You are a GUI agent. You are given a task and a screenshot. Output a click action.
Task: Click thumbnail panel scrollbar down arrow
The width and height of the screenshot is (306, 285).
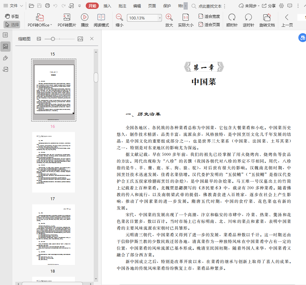pyautogui.click(x=96, y=279)
